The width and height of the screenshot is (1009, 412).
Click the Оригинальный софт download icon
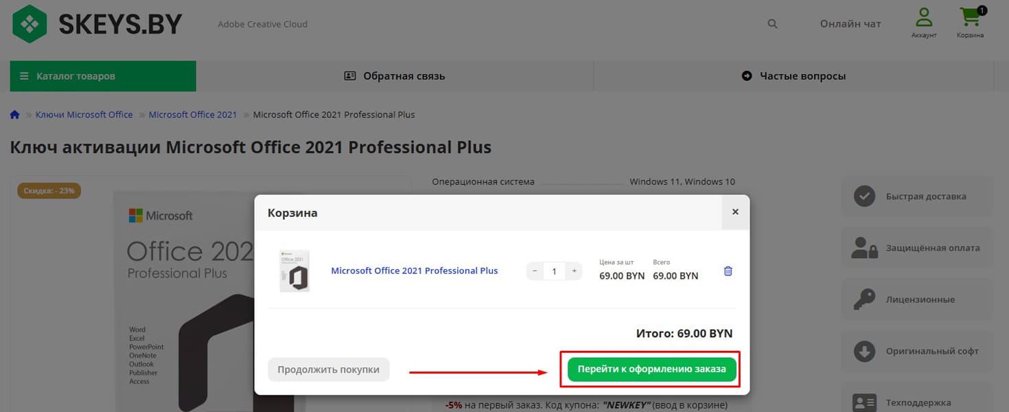coord(863,352)
